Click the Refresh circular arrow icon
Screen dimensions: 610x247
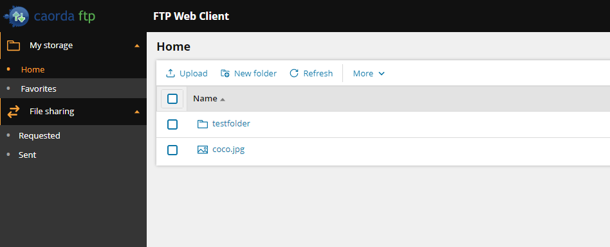tap(294, 73)
